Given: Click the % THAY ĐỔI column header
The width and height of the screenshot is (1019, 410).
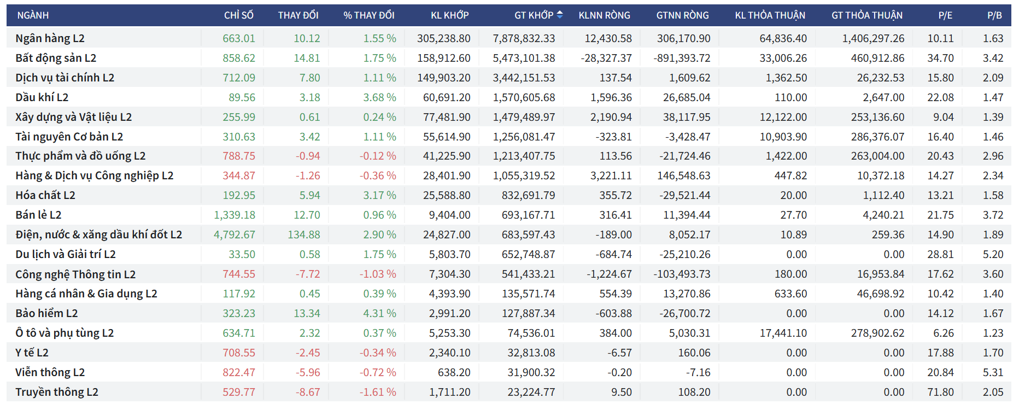Looking at the screenshot, I should (368, 15).
